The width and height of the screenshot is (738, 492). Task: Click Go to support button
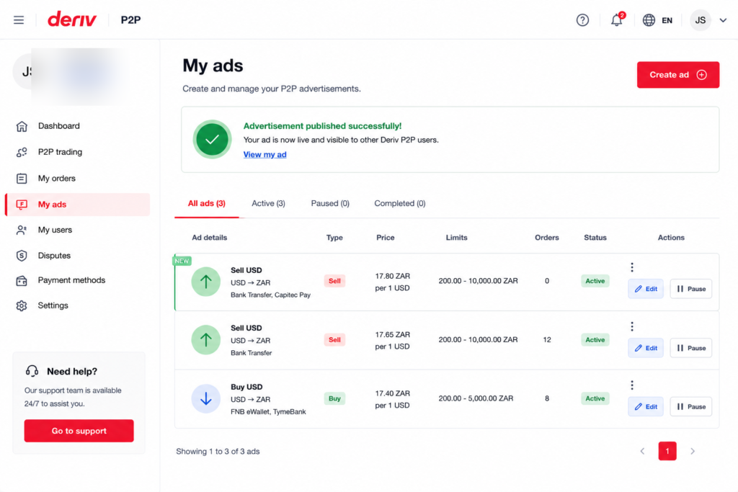click(79, 431)
